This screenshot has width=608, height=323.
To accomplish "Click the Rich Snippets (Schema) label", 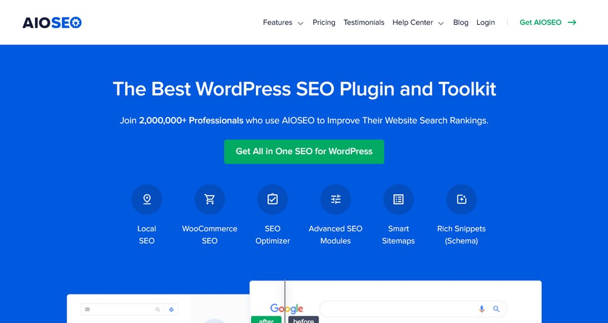I will [x=461, y=235].
